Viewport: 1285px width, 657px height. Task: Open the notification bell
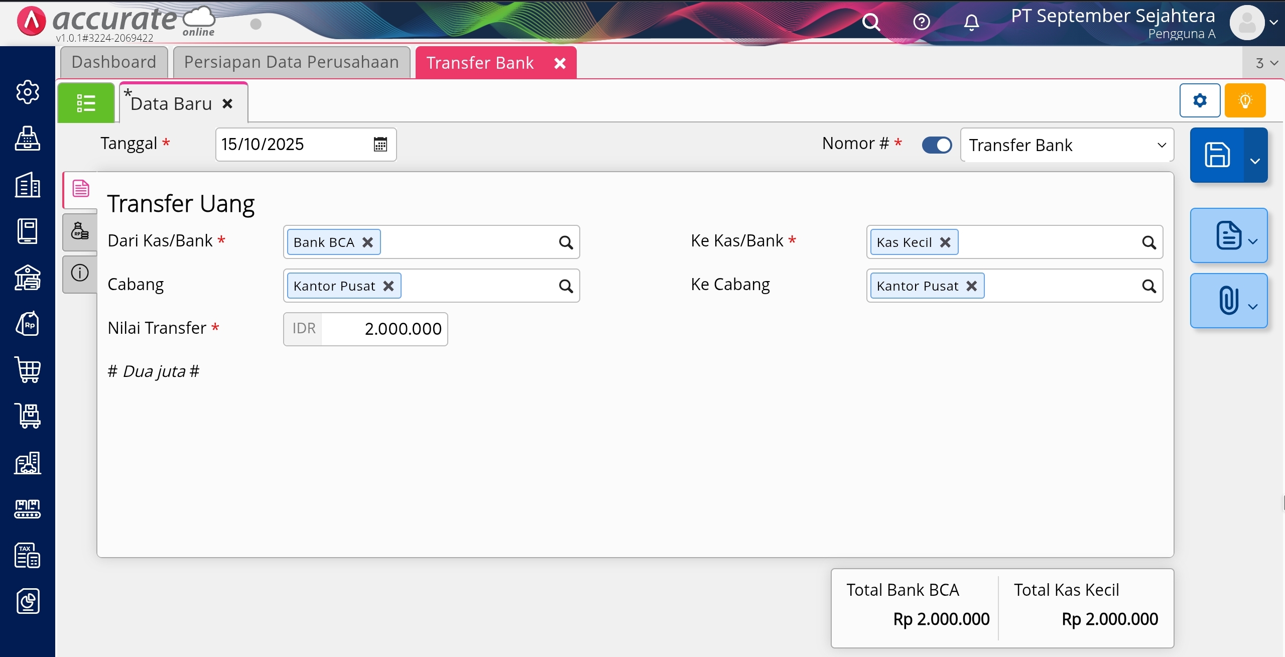(x=971, y=22)
